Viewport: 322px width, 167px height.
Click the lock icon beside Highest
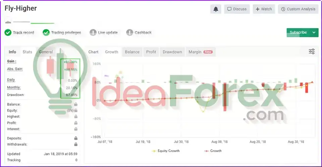[76, 117]
